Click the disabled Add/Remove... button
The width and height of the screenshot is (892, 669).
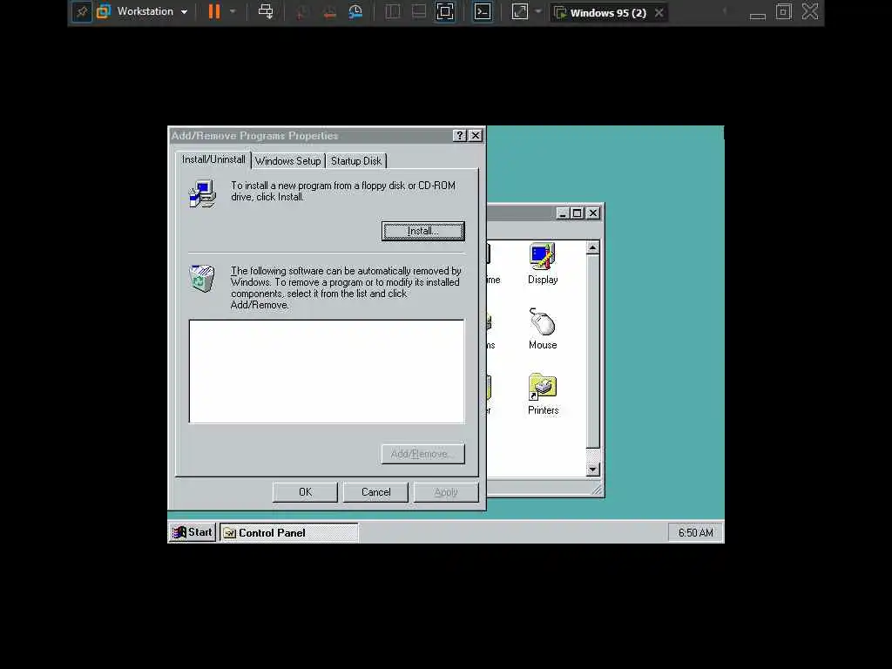click(x=422, y=454)
